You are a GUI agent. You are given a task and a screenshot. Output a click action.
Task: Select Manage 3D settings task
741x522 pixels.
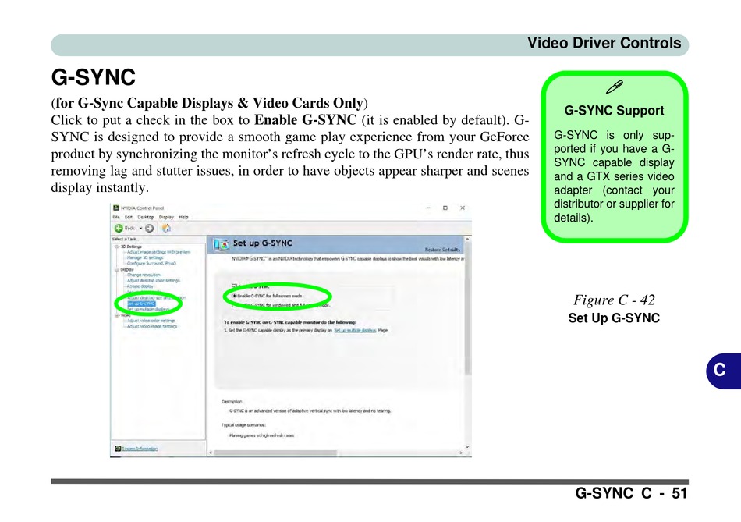[x=145, y=257]
